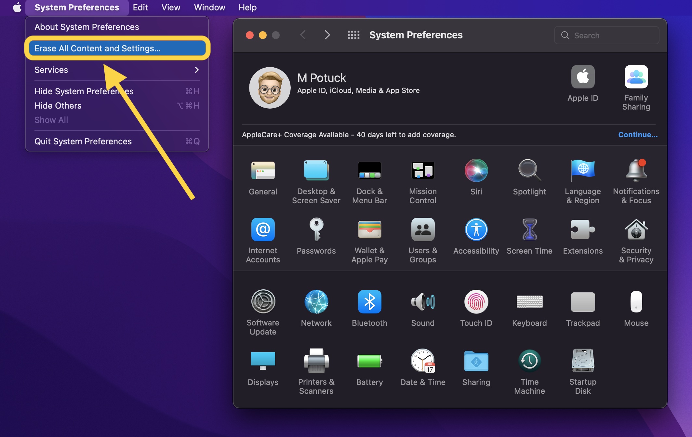Navigate forward using breadcrumb arrow
This screenshot has width=692, height=437.
(x=326, y=35)
